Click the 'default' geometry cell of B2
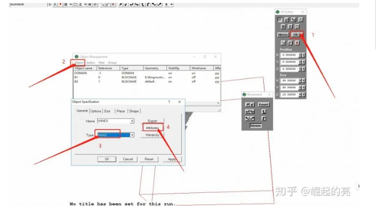This screenshot has width=376, height=209. pos(149,81)
